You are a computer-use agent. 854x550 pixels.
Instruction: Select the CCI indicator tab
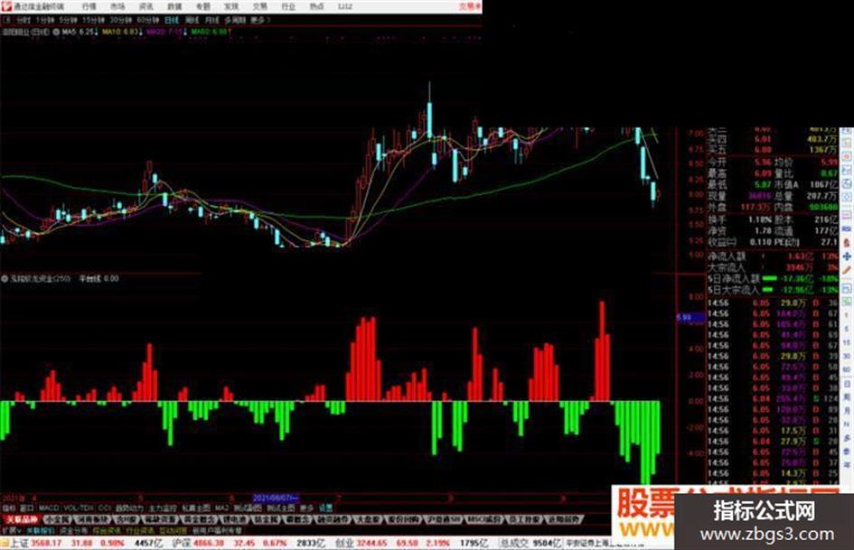tap(104, 508)
